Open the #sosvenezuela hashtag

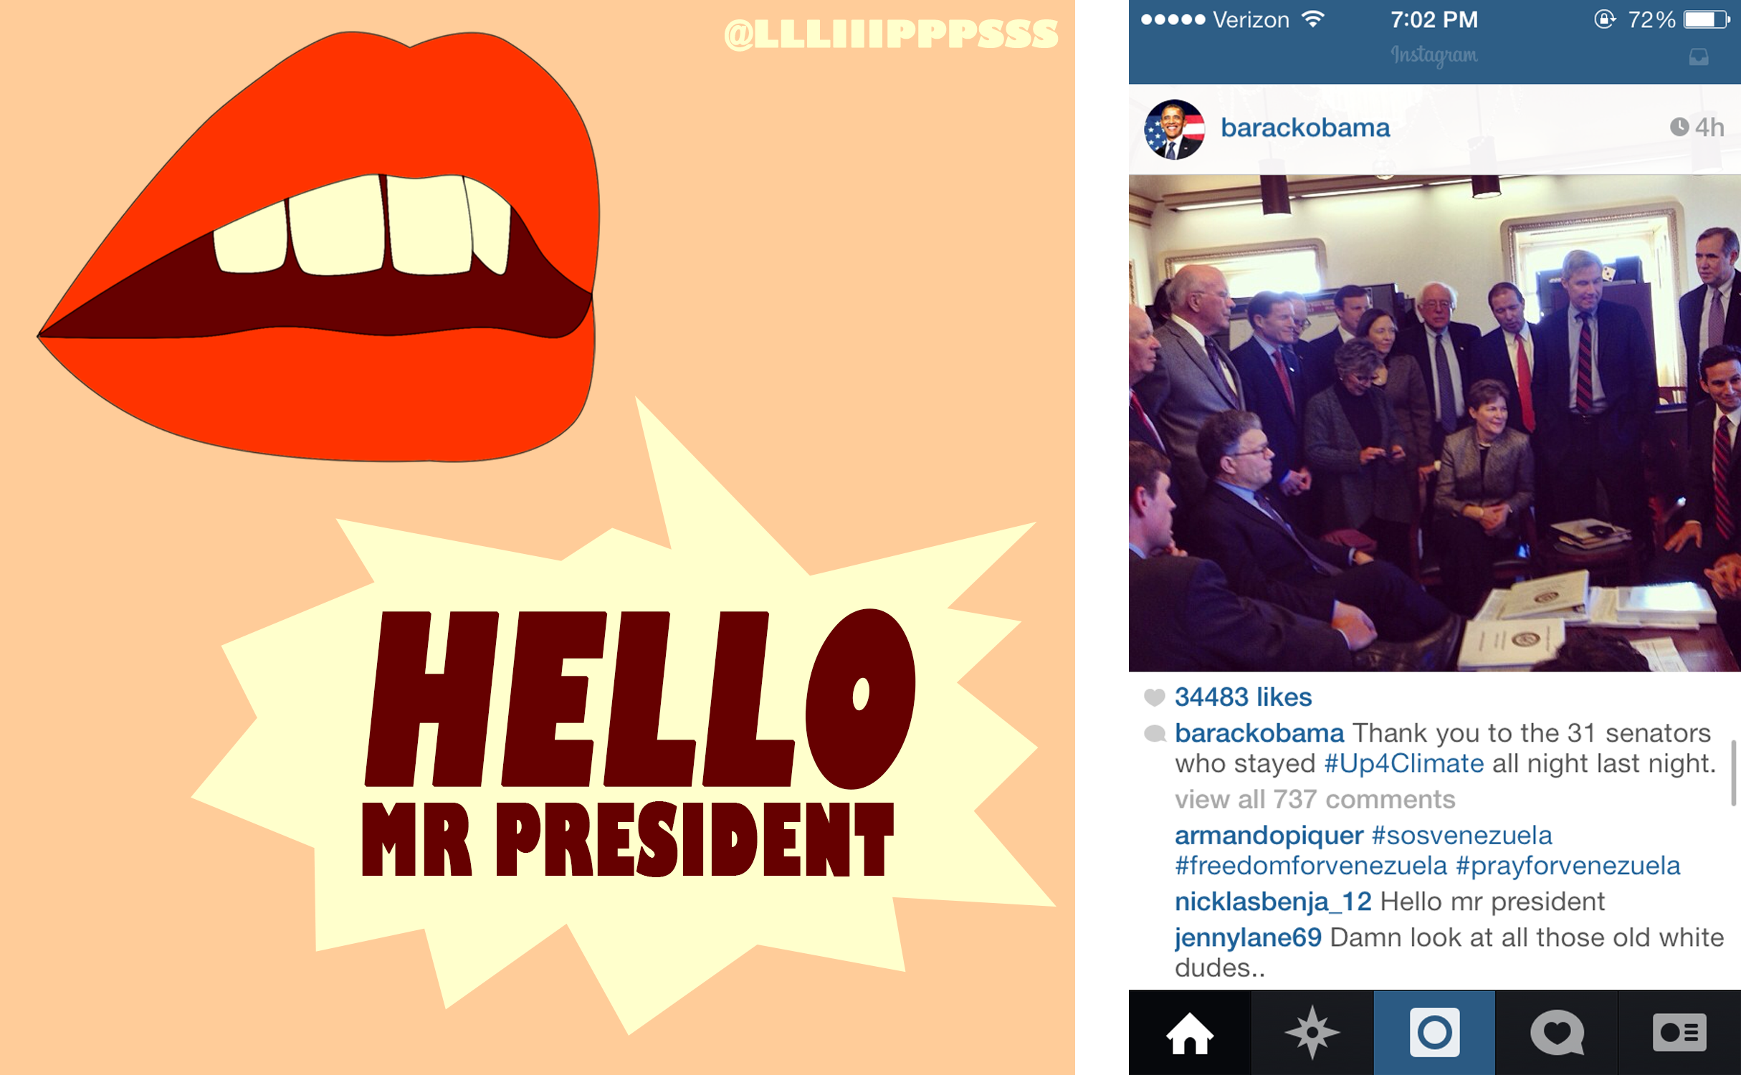pyautogui.click(x=1461, y=835)
